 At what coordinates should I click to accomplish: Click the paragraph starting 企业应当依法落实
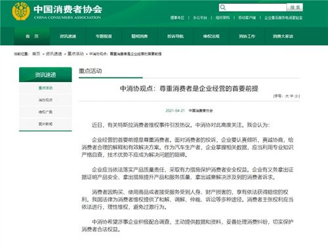pyautogui.click(x=188, y=173)
